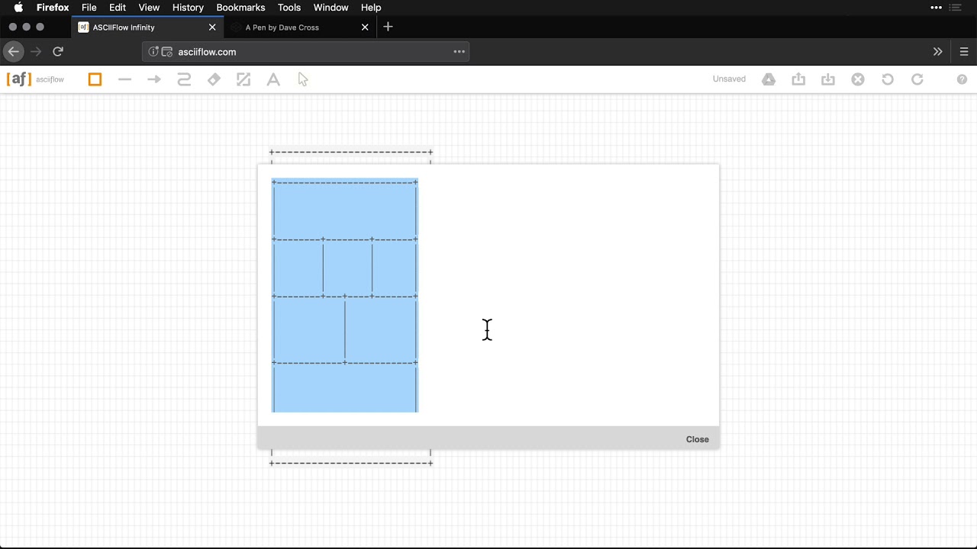Open menu bar list icon
Screen dimensions: 977x549
pyautogui.click(x=955, y=8)
